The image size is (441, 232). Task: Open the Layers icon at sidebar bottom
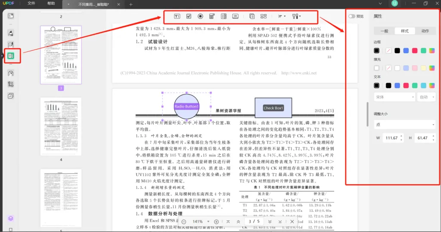click(11, 218)
